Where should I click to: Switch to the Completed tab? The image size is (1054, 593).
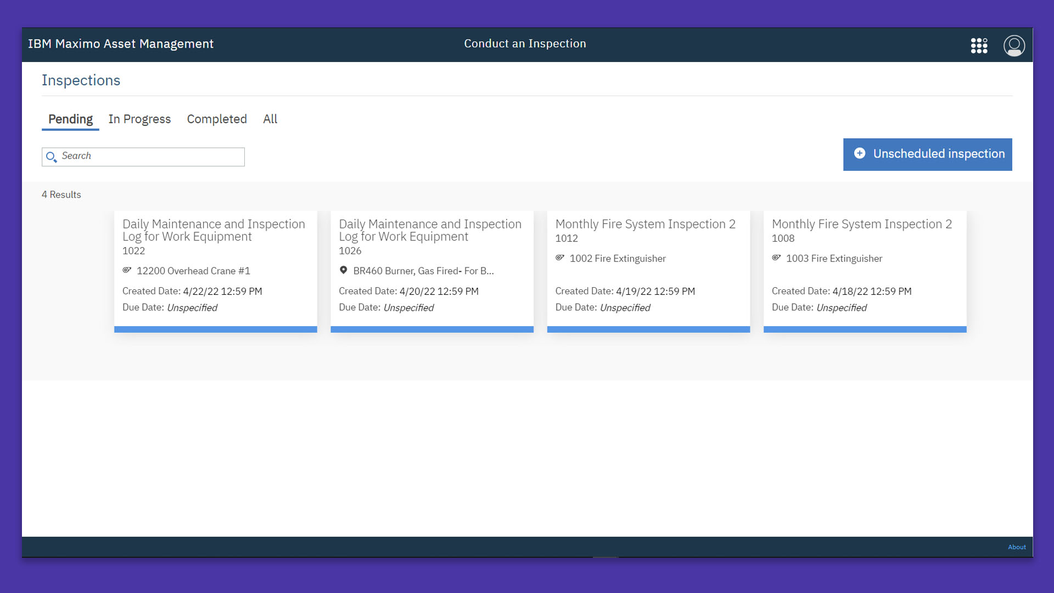pyautogui.click(x=217, y=119)
